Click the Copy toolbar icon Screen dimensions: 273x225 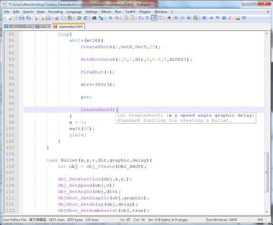(64, 18)
